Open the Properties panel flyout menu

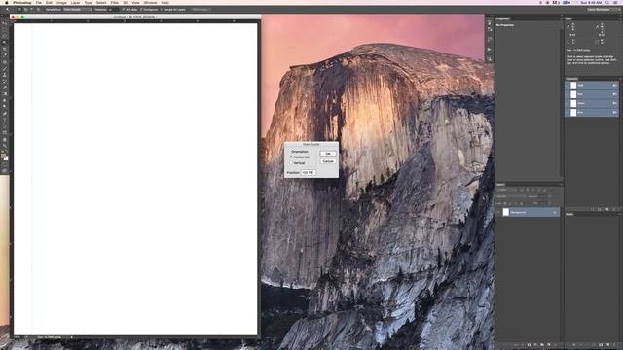pyautogui.click(x=561, y=18)
